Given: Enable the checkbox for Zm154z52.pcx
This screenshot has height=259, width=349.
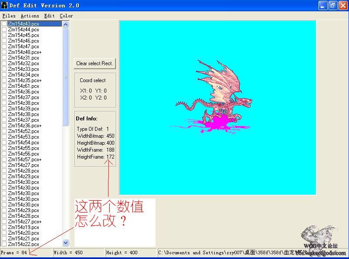Looking at the screenshot, I should click(4, 131).
